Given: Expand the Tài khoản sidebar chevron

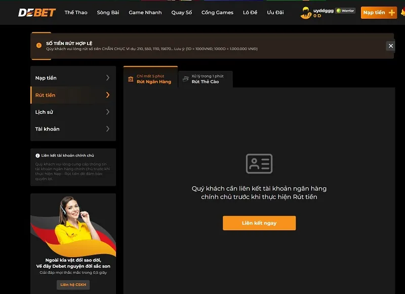Looking at the screenshot, I should pos(107,129).
